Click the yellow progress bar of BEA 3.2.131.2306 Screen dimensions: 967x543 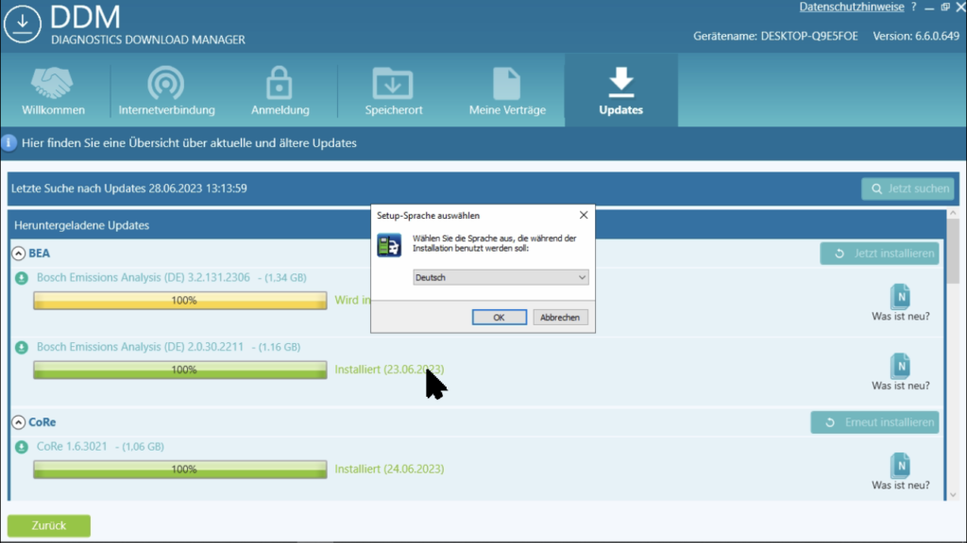(180, 301)
